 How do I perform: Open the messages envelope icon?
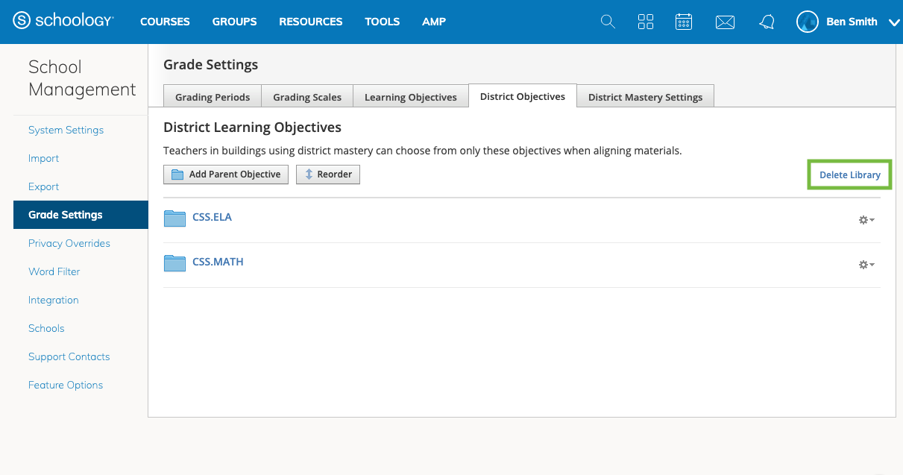coord(725,22)
